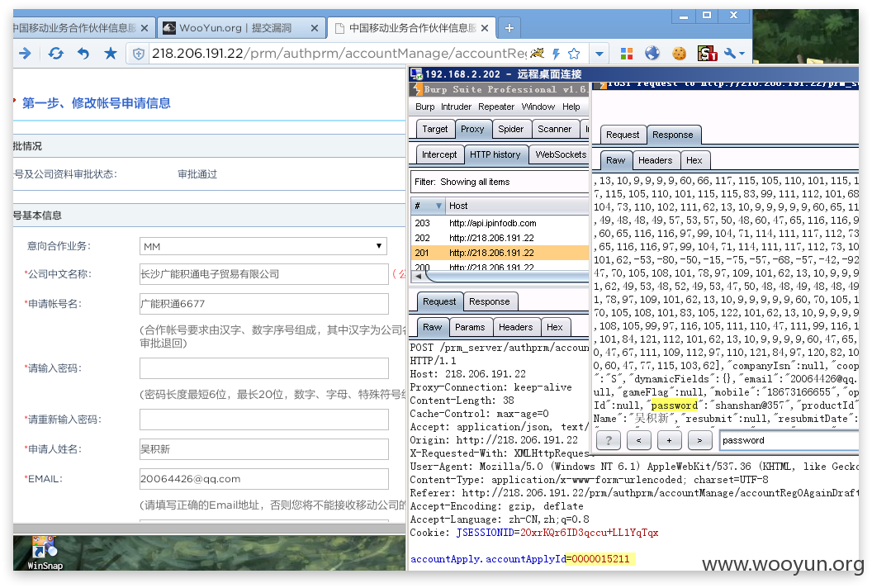Open a new browser tab with the plus button
Viewport: 872px width, 588px height.
[509, 28]
